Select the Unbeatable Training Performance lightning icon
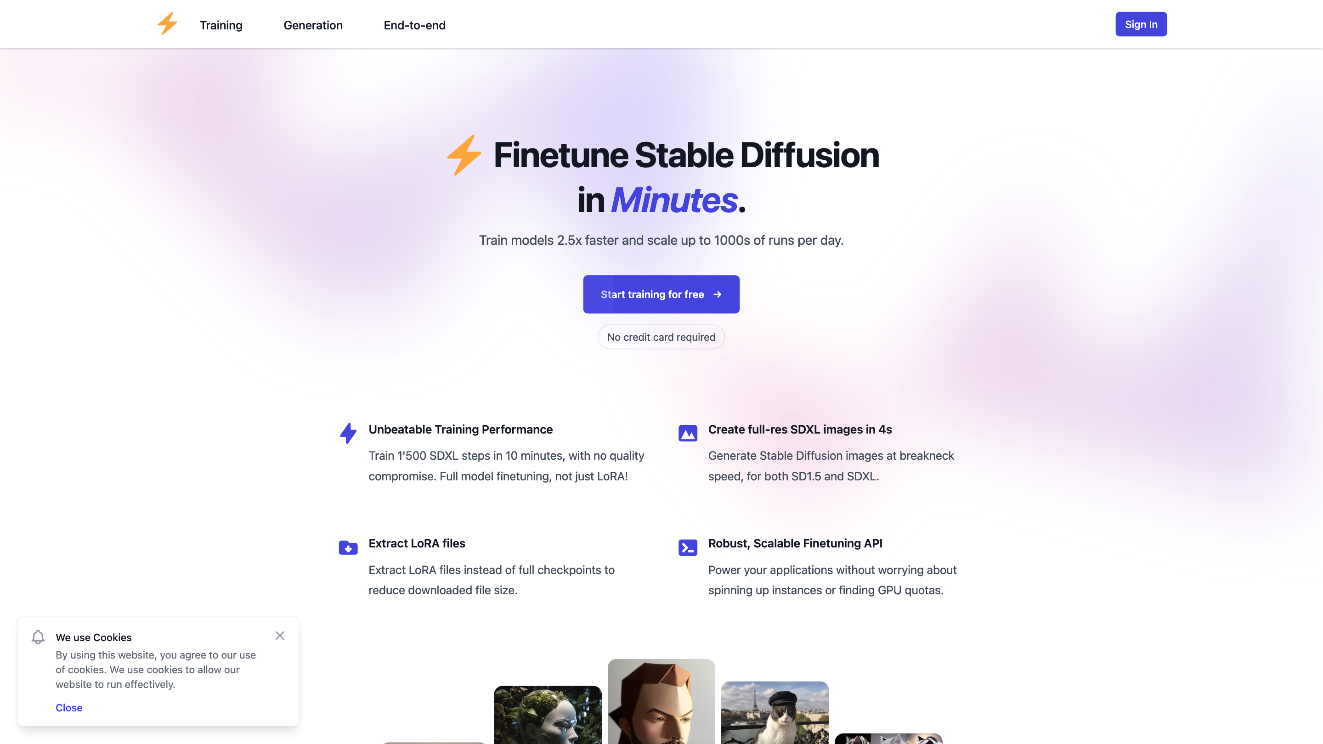This screenshot has width=1323, height=744. pyautogui.click(x=348, y=433)
